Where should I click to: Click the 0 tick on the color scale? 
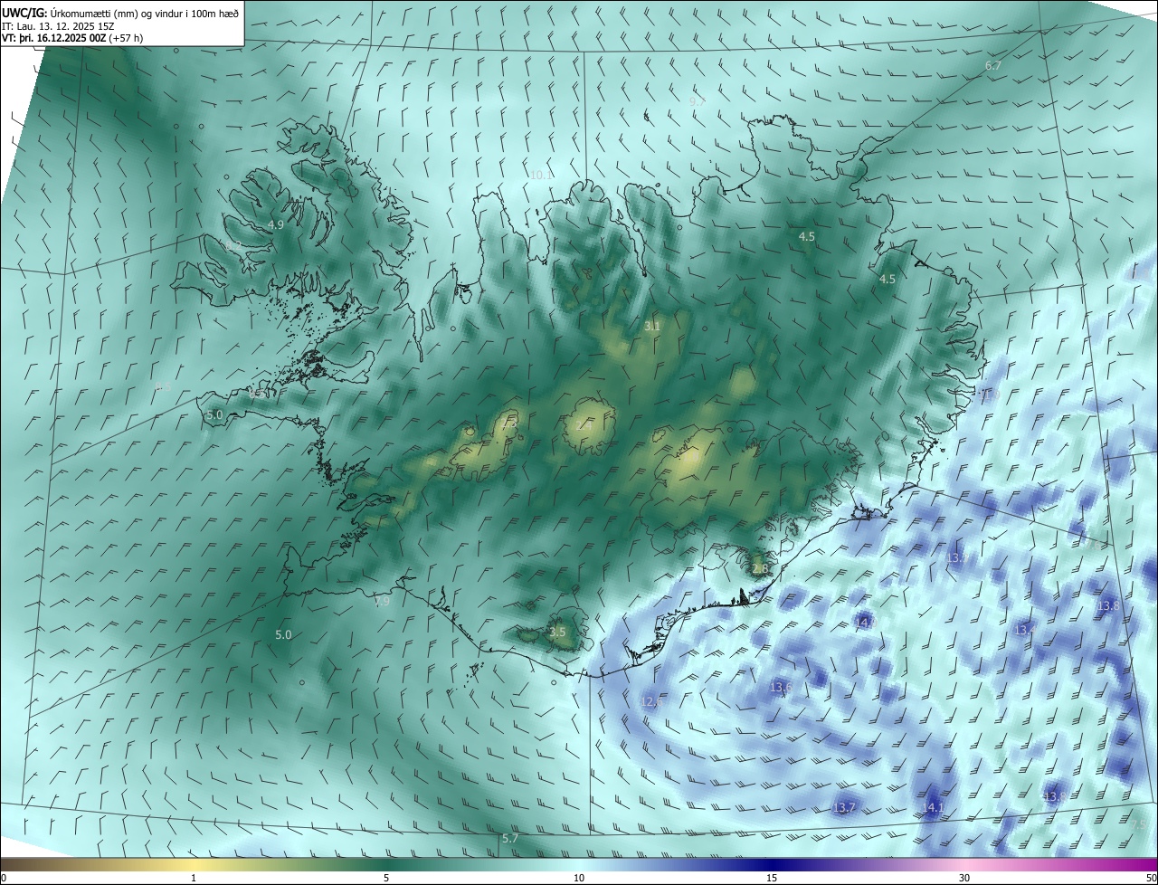[4, 878]
